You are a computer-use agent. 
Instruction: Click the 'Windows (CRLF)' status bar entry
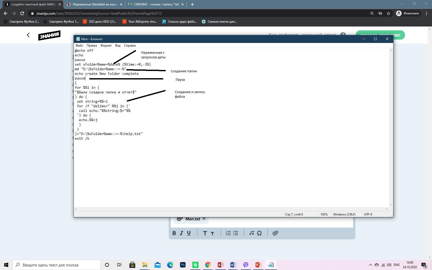pos(344,214)
